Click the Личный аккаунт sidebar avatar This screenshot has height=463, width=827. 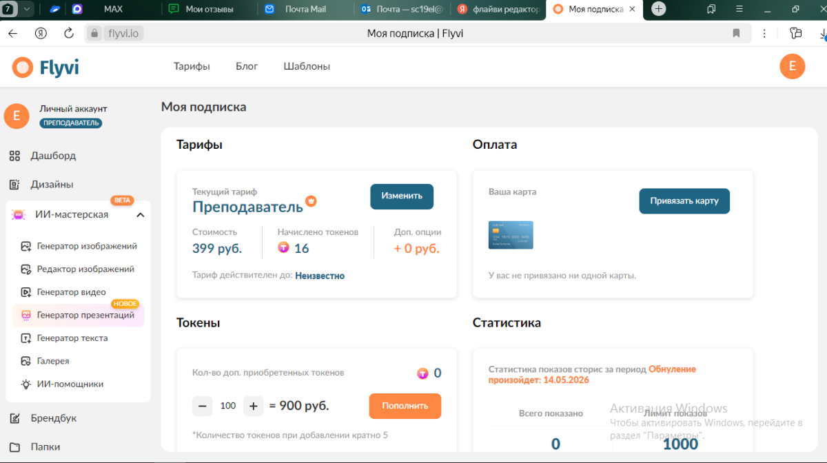click(17, 116)
